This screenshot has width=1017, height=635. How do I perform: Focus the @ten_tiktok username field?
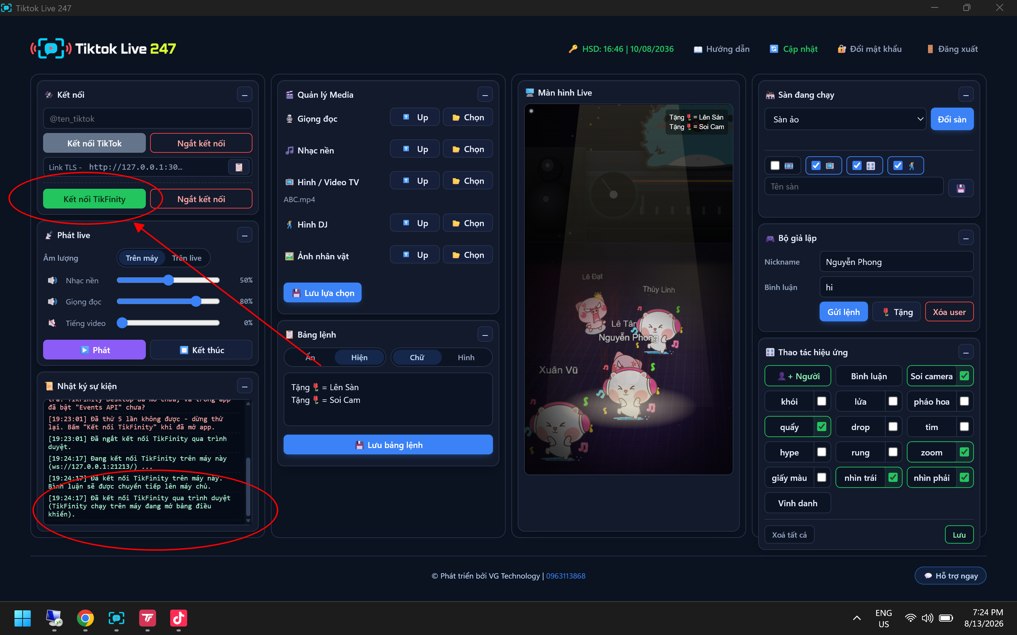[148, 119]
